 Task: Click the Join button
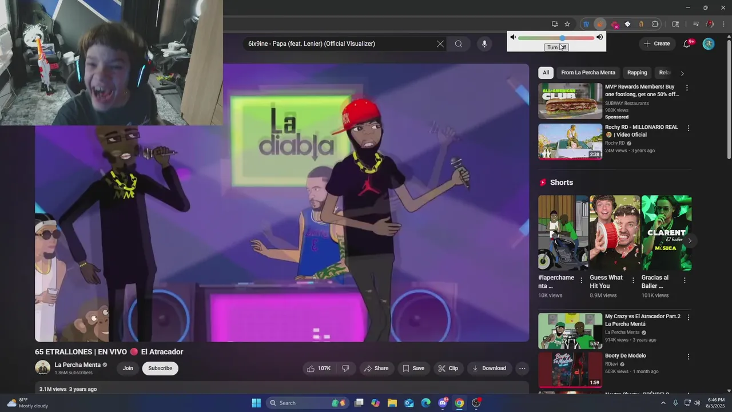click(x=128, y=369)
